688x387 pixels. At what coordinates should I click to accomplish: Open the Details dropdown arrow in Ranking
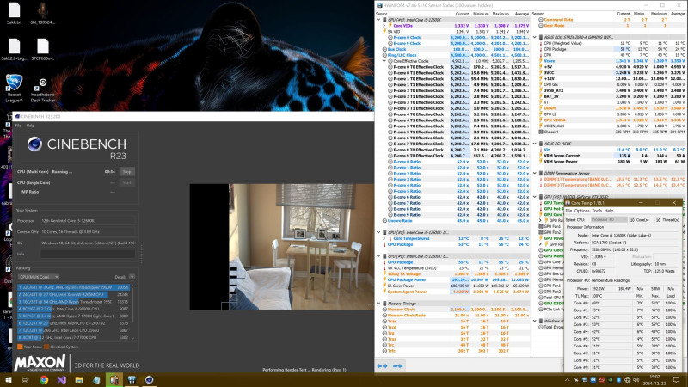(132, 277)
